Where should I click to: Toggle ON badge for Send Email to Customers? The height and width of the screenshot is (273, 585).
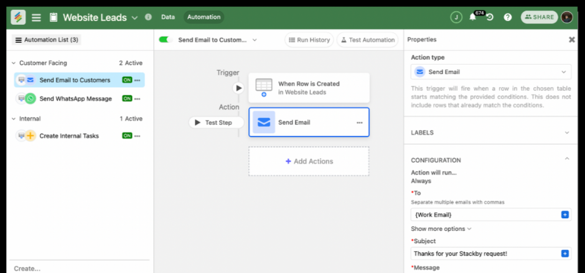pos(127,80)
